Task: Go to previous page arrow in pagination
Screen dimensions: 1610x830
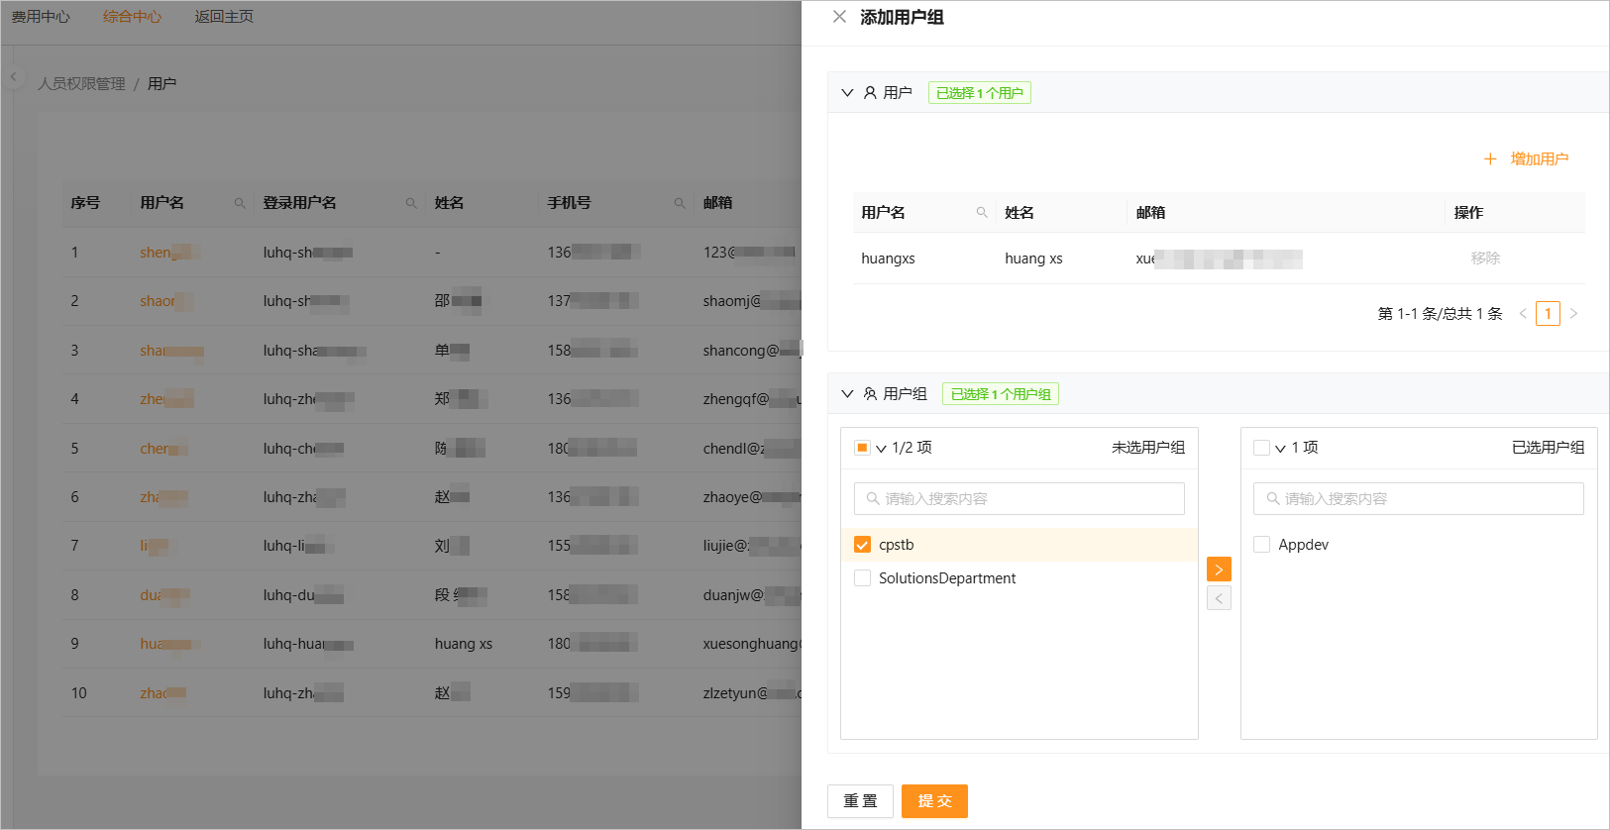Action: coord(1523,314)
